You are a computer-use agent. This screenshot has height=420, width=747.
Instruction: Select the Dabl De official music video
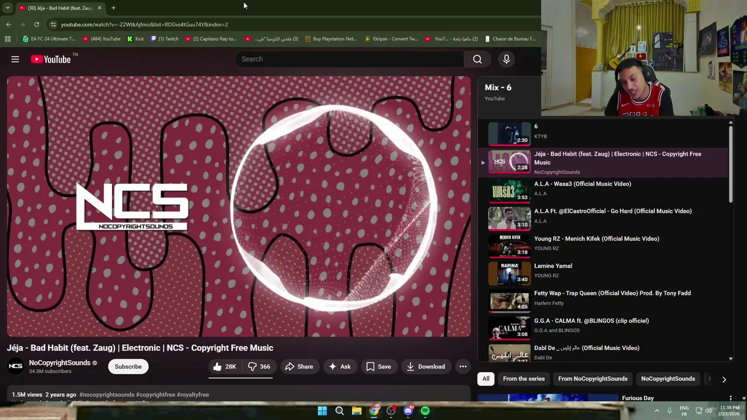602,352
